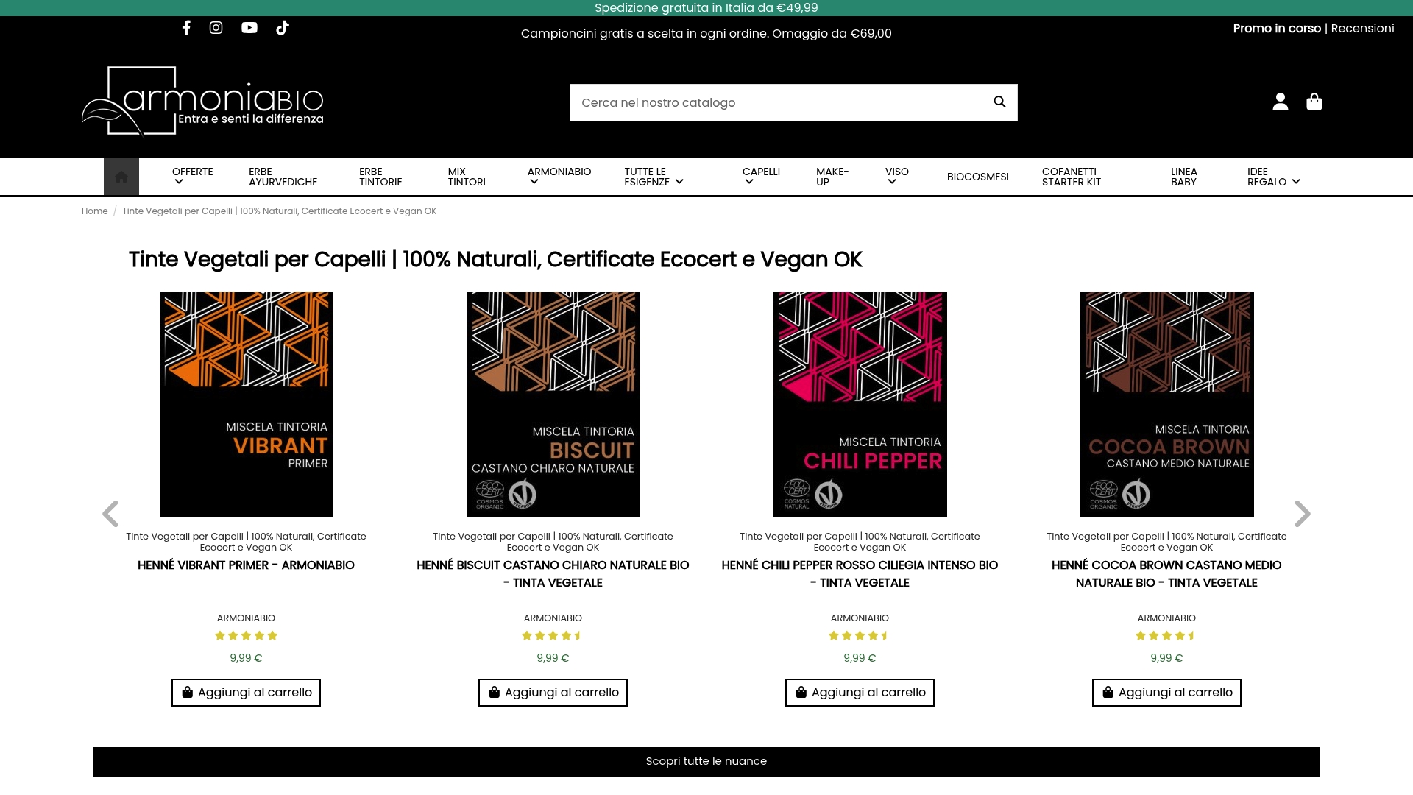
Task: Expand the Capelli menu
Action: click(761, 177)
